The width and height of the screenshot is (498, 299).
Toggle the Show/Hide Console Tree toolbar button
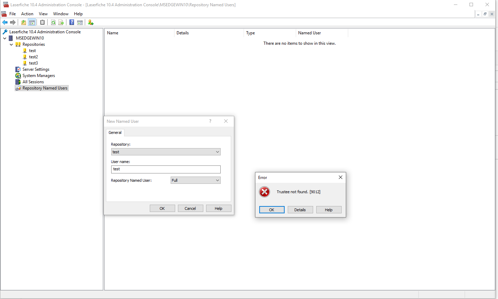[x=32, y=23]
